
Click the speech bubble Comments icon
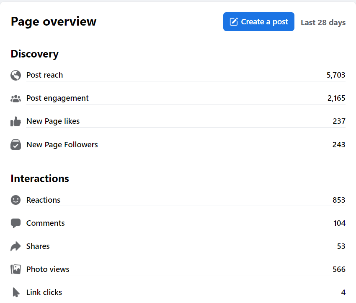15,223
